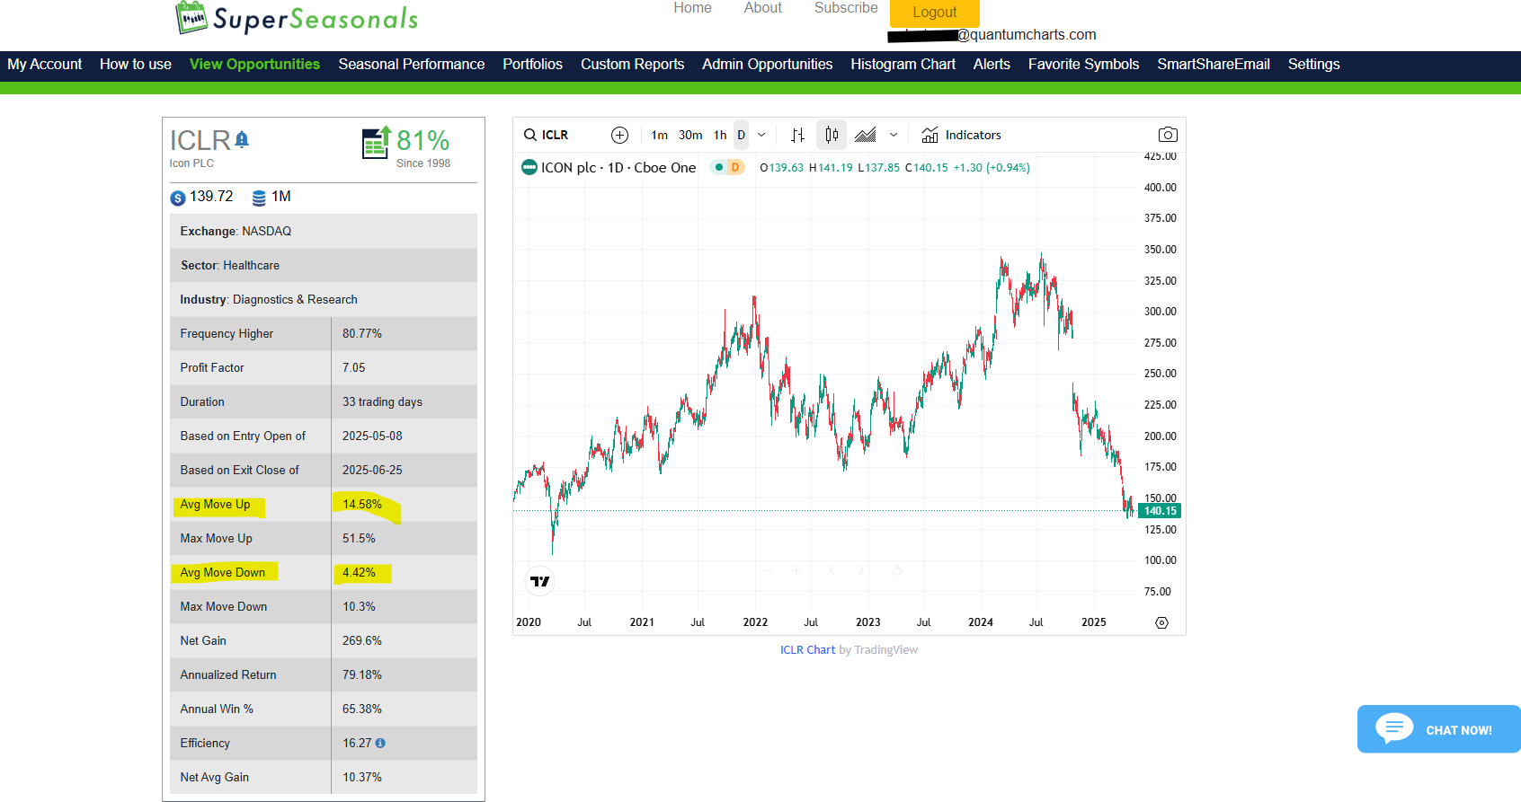
Task: Open My Account menu
Action: point(45,64)
